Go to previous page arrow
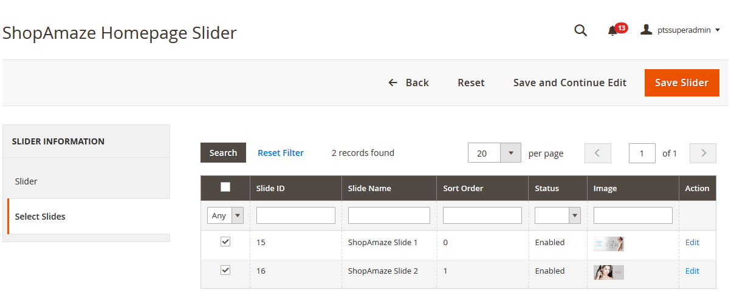The width and height of the screenshot is (734, 304). 597,153
